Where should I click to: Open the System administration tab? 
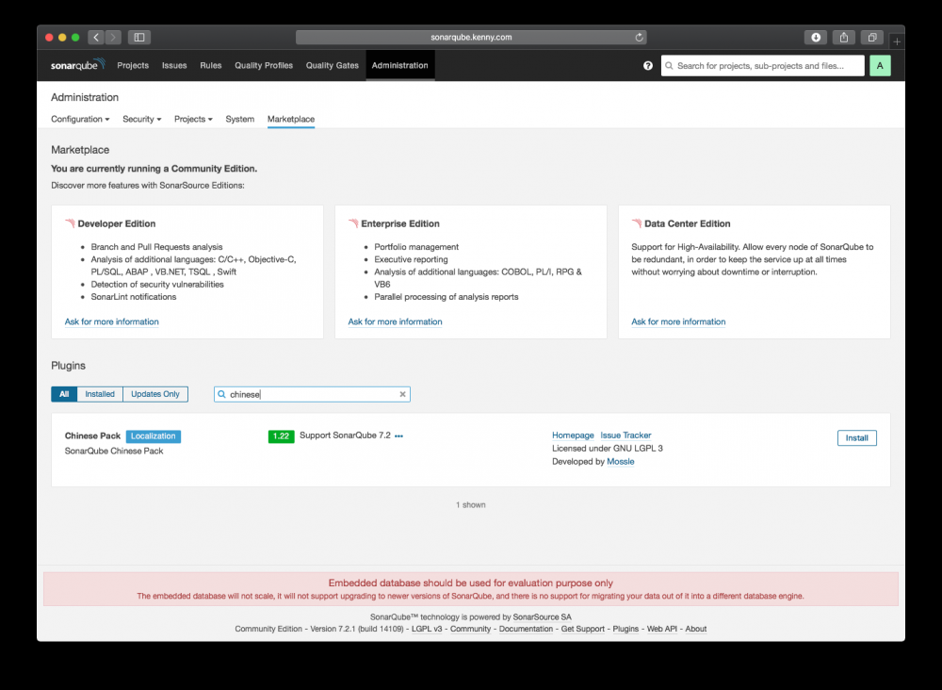point(240,119)
